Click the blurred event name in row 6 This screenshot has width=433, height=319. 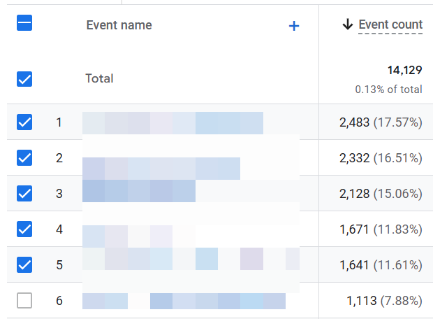click(184, 302)
